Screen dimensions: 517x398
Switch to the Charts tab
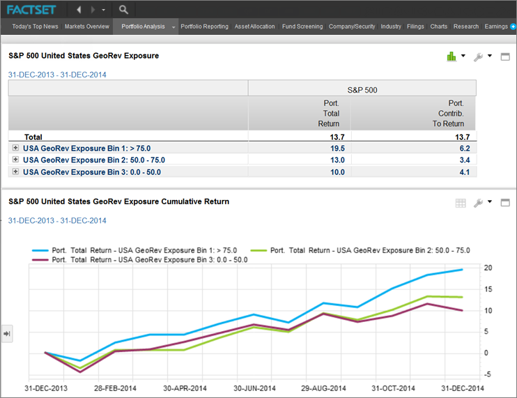[x=438, y=26]
